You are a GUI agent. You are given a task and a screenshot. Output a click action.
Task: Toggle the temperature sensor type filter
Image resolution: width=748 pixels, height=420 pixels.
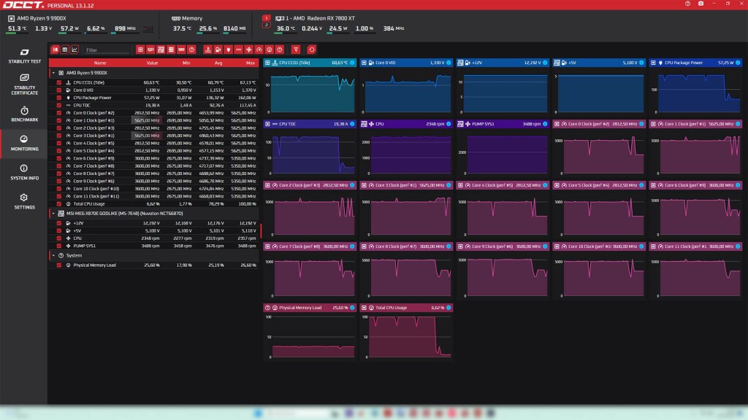(x=207, y=50)
